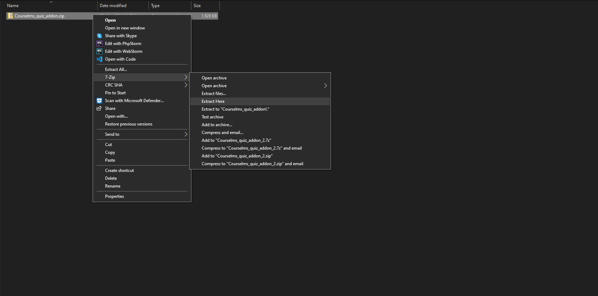Choose Extract Here
598x296 pixels.
[260, 101]
